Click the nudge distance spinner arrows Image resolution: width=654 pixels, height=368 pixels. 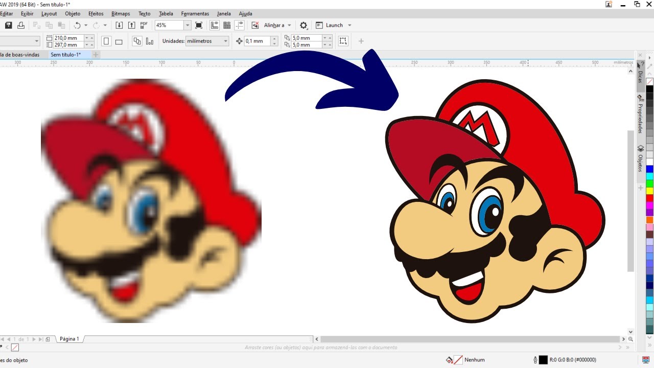(x=275, y=41)
